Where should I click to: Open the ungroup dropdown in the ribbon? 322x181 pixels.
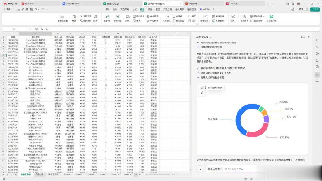pyautogui.click(x=179, y=21)
